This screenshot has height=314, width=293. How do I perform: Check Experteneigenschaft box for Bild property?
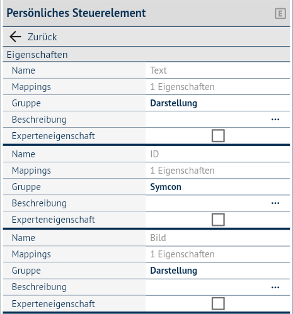(x=218, y=303)
